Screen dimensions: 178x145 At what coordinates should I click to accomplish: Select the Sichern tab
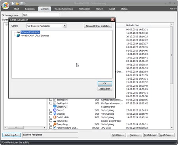click(45, 9)
